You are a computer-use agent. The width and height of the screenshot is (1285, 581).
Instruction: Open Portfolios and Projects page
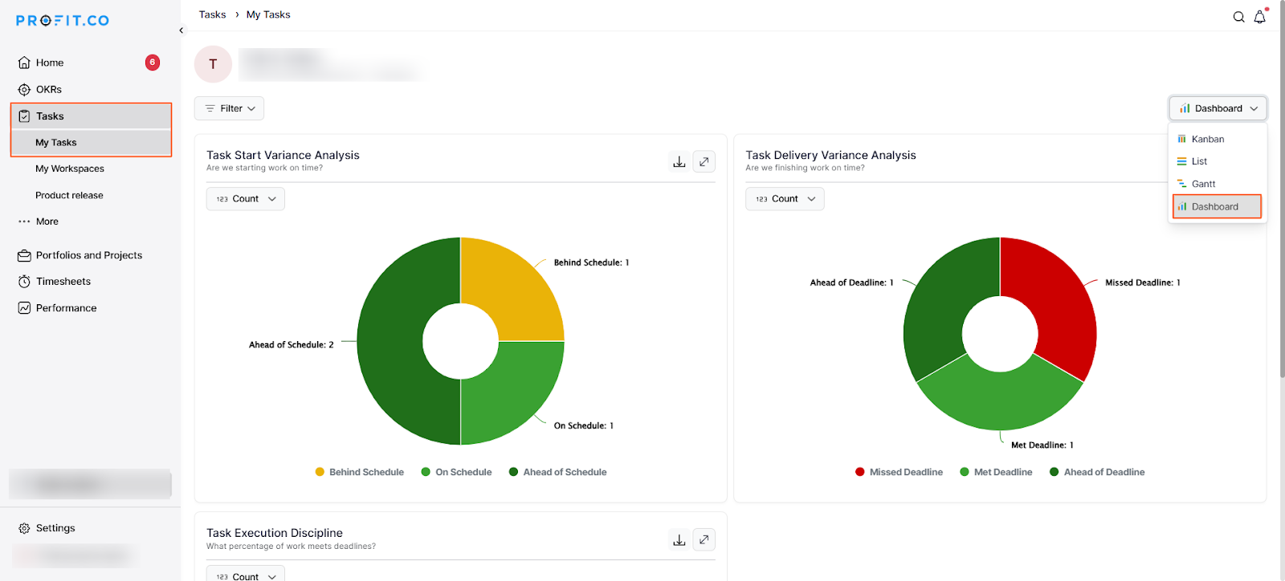pos(88,255)
